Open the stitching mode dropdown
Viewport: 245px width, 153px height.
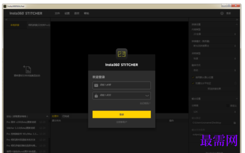pyautogui.click(x=214, y=46)
